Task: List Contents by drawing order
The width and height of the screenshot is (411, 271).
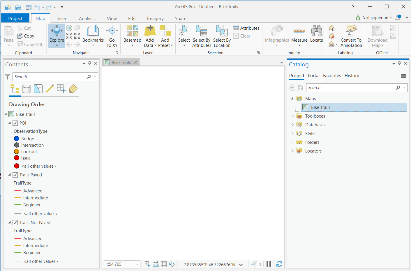Action: 15,89
